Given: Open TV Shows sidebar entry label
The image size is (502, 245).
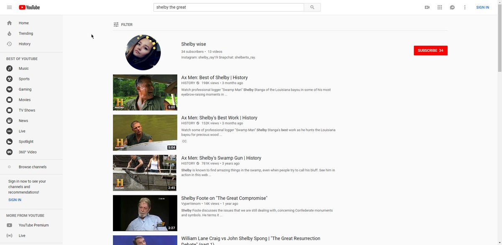Looking at the screenshot, I should click(x=27, y=110).
